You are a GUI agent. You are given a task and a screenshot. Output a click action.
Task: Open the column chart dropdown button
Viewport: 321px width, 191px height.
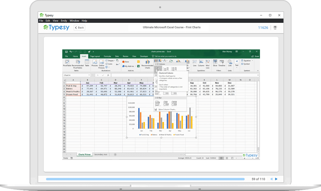point(156,61)
